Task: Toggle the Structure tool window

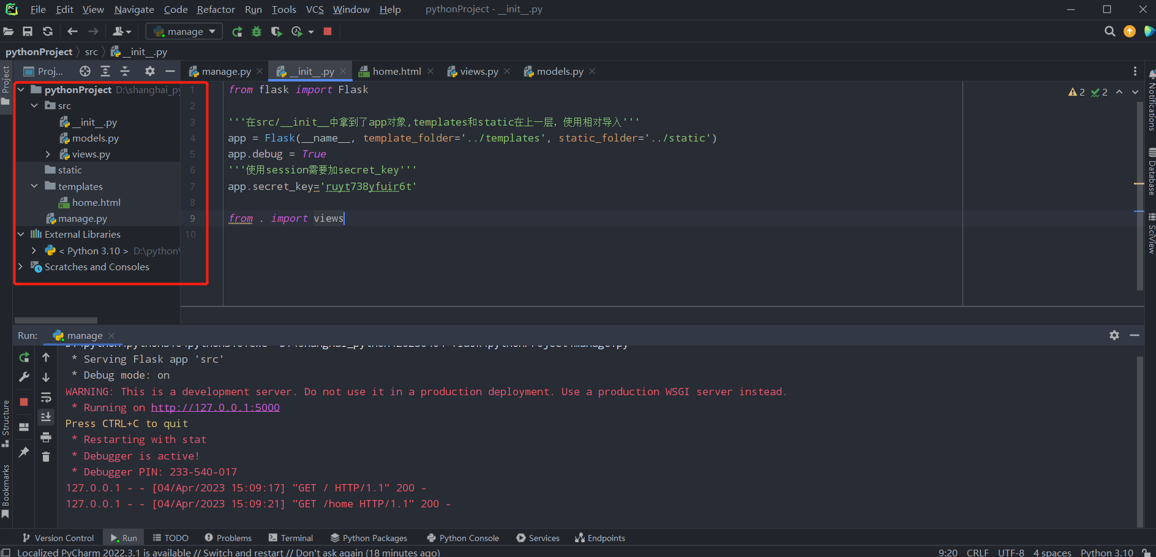Action: pyautogui.click(x=6, y=423)
